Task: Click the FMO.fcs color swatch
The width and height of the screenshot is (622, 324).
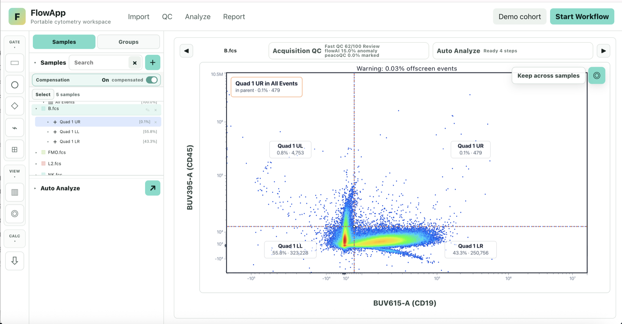Action: pos(44,152)
